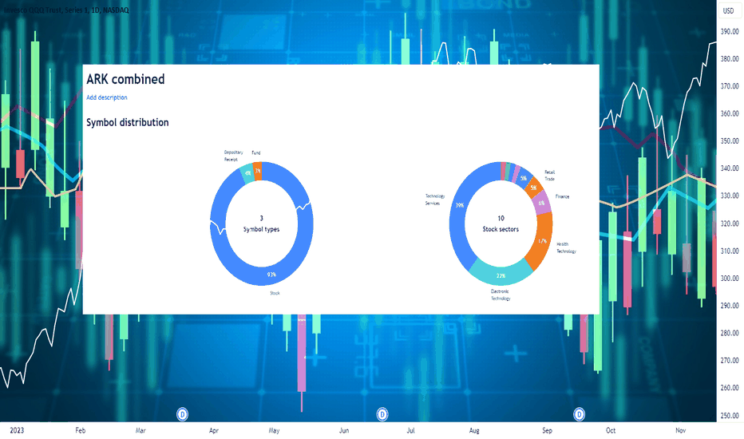Click the Apr time axis label

coord(213,430)
